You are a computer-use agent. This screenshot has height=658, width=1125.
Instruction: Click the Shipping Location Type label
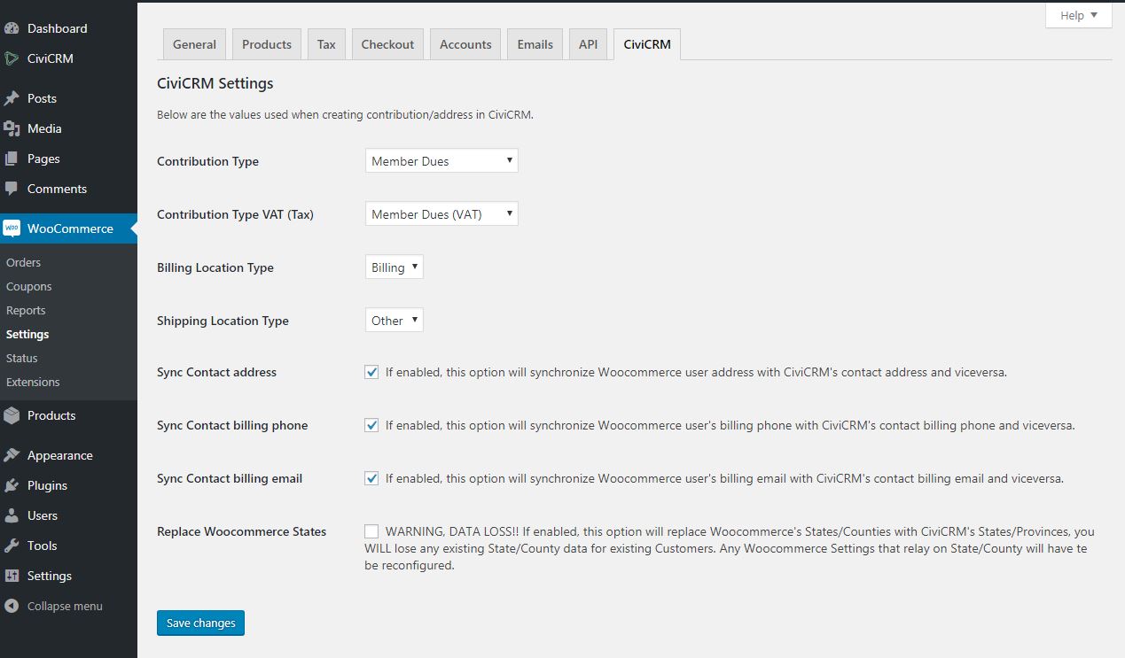(x=223, y=321)
